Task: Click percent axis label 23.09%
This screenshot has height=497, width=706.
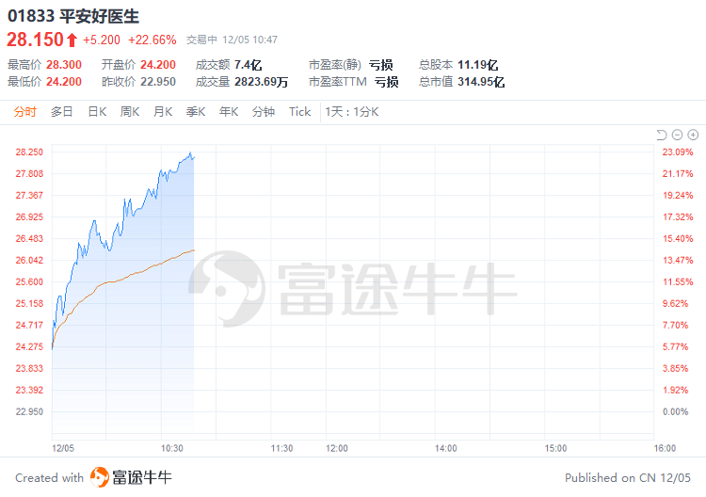Action: 678,152
